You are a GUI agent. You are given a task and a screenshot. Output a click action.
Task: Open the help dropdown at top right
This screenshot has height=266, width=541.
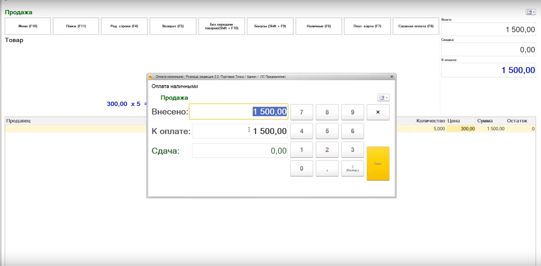pyautogui.click(x=531, y=12)
